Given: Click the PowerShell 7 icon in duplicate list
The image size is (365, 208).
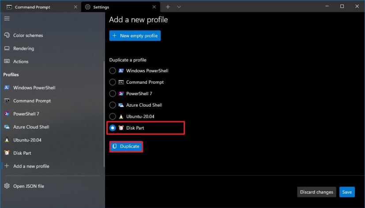Looking at the screenshot, I should [x=121, y=93].
